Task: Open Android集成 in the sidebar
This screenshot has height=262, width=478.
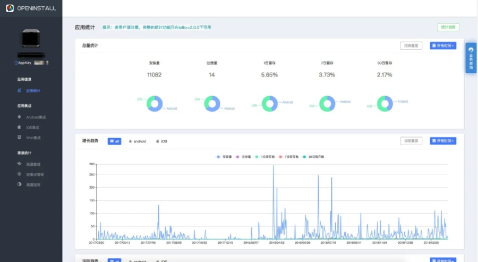Action: click(36, 117)
